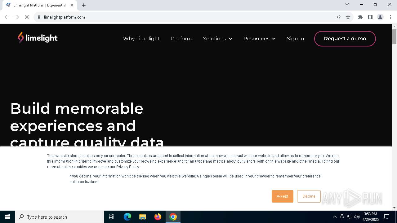Viewport: 397px width, 223px height.
Task: Select Chrome in the taskbar
Action: point(173,217)
